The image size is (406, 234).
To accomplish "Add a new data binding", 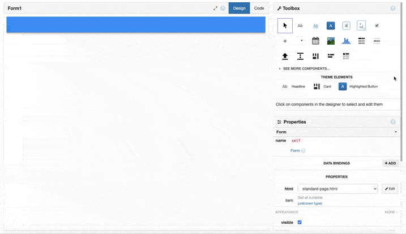I will [x=390, y=163].
